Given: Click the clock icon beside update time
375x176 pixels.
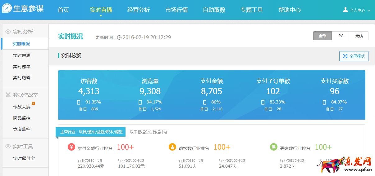Looking at the screenshot, I should pos(119,37).
